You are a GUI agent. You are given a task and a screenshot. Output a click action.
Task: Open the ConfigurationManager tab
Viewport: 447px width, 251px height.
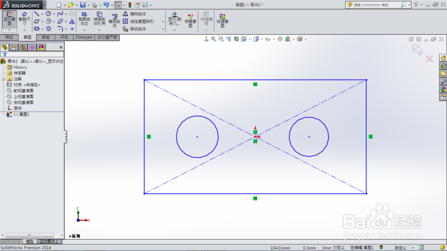pos(23,47)
